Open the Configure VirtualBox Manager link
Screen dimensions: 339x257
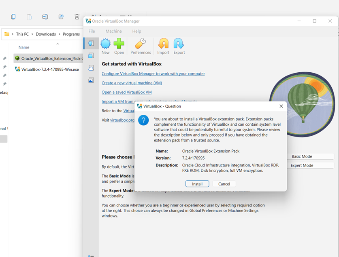pyautogui.click(x=153, y=74)
